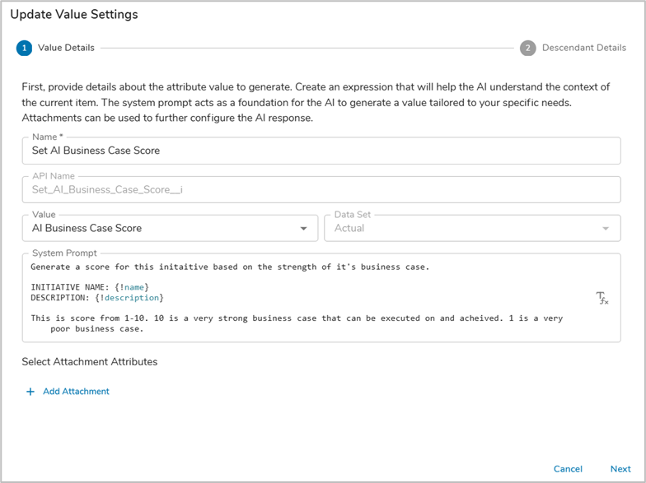Click the Add Attachment link text
Viewport: 646px width, 483px height.
pos(76,392)
